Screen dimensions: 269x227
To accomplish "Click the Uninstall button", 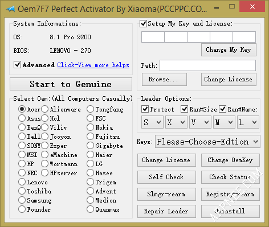I will tap(230, 211).
